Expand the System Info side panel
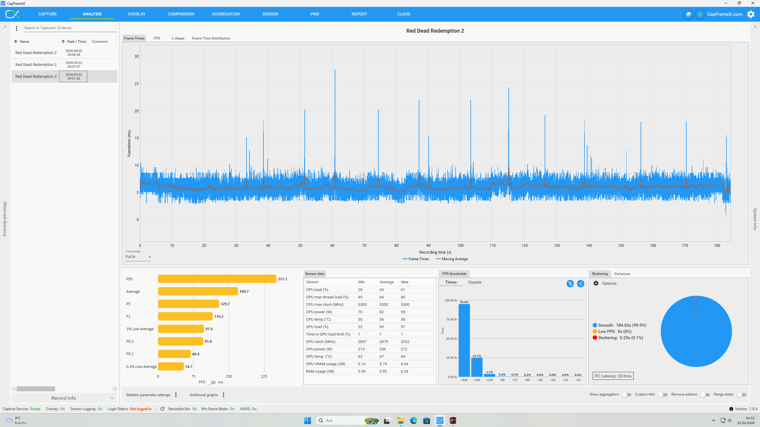Screen dimensions: 760x427 pos(755,27)
